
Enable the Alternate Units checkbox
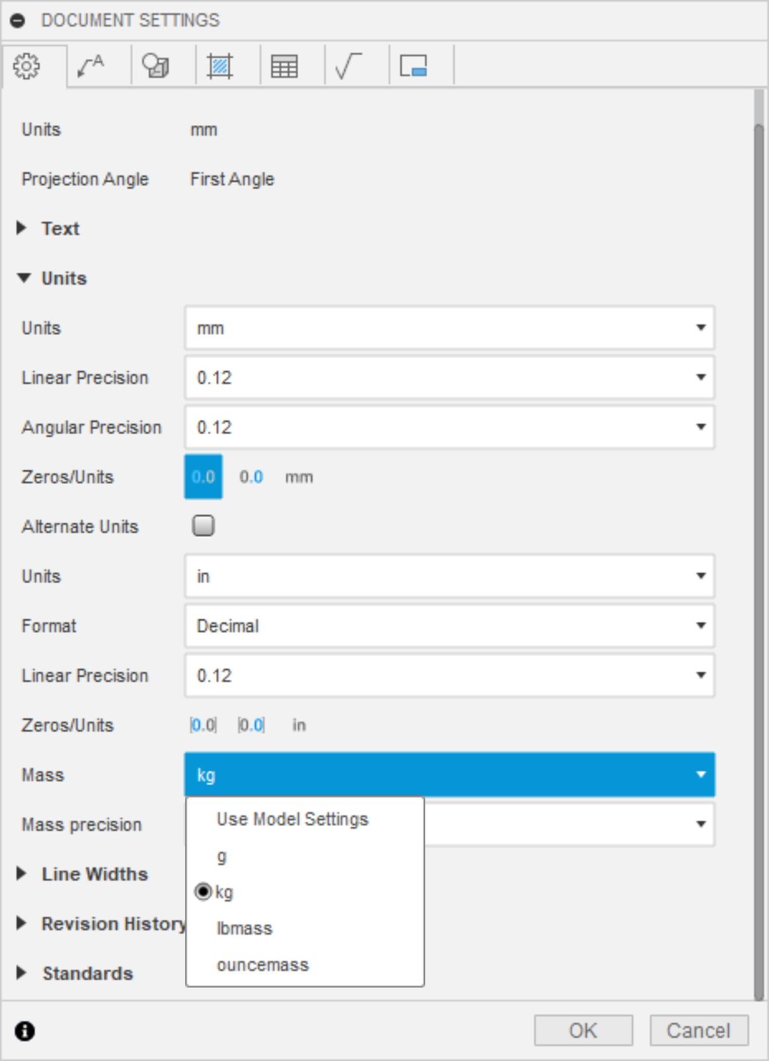(x=203, y=526)
